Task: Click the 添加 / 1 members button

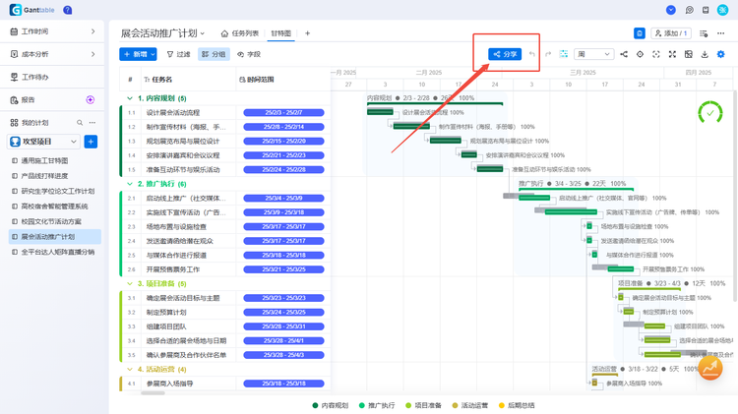Action: pos(671,33)
